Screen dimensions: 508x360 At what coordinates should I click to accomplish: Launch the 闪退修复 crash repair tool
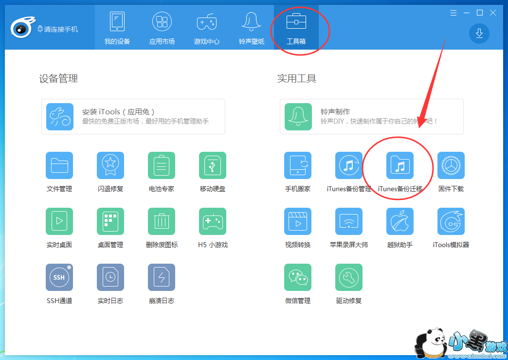pos(110,165)
